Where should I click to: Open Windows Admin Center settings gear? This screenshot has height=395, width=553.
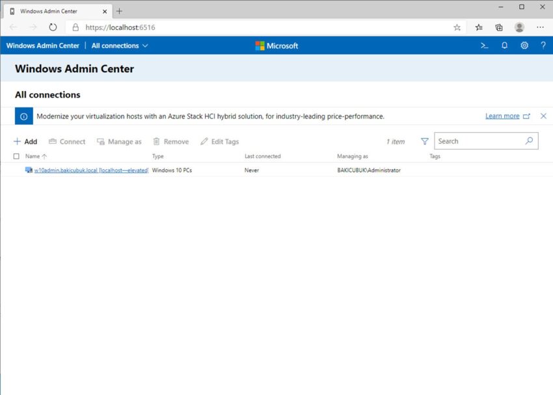[524, 46]
